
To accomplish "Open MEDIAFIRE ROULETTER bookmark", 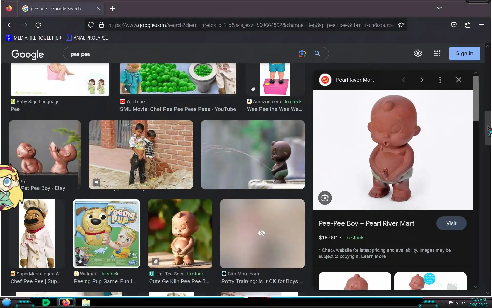I will tap(34, 38).
